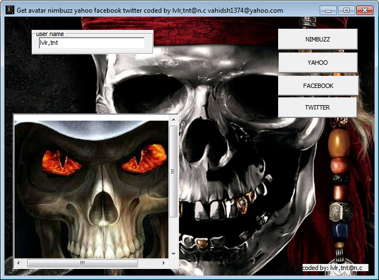Click 'coded by: lvlr,tnt@n.c' label
Viewport: 379px width, 280px height.
point(335,268)
